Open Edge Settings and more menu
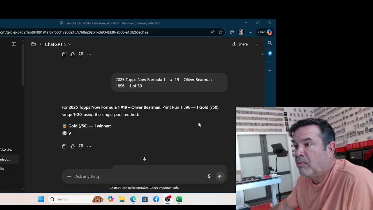 coord(250,32)
